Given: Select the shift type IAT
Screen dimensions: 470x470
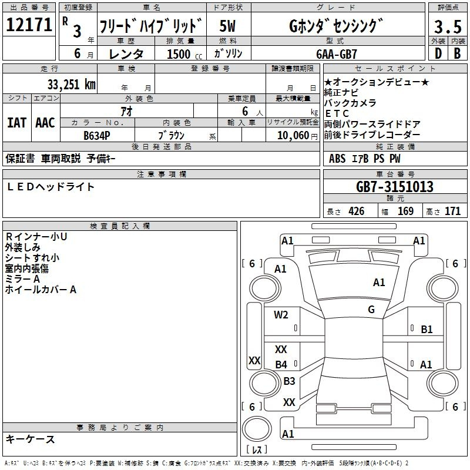Looking at the screenshot, I should click(16, 123).
